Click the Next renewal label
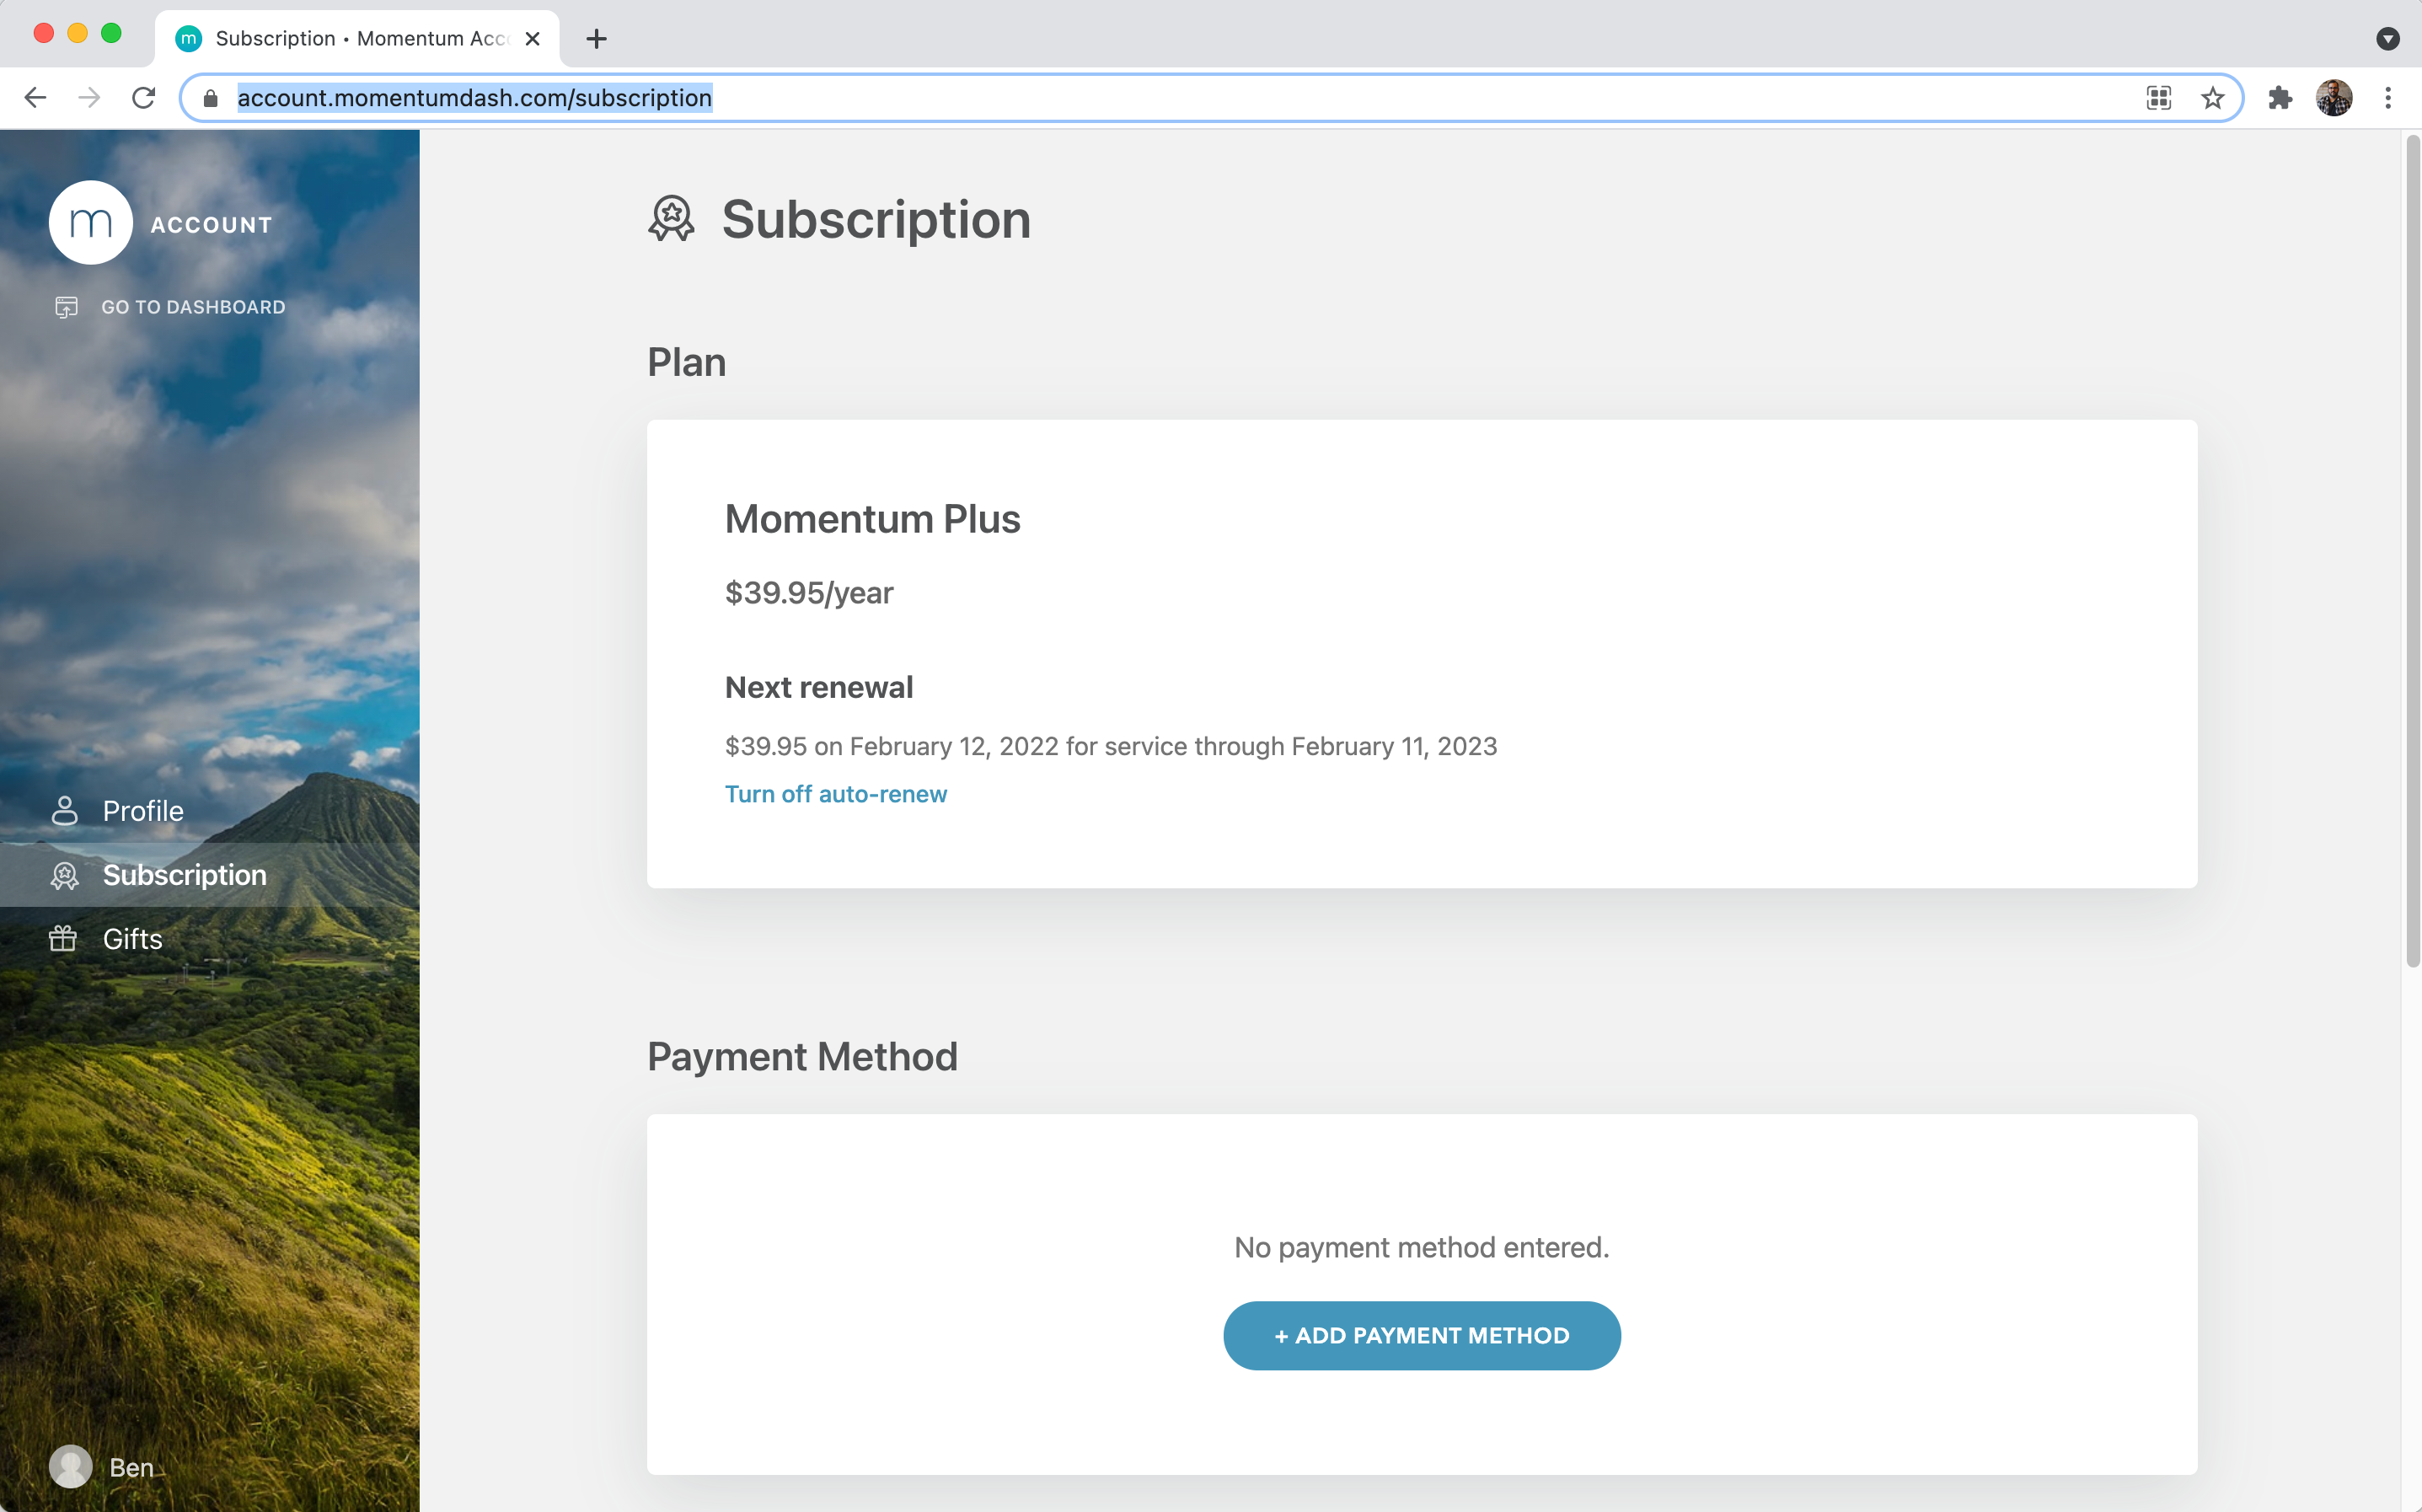The image size is (2422, 1512). click(x=818, y=687)
